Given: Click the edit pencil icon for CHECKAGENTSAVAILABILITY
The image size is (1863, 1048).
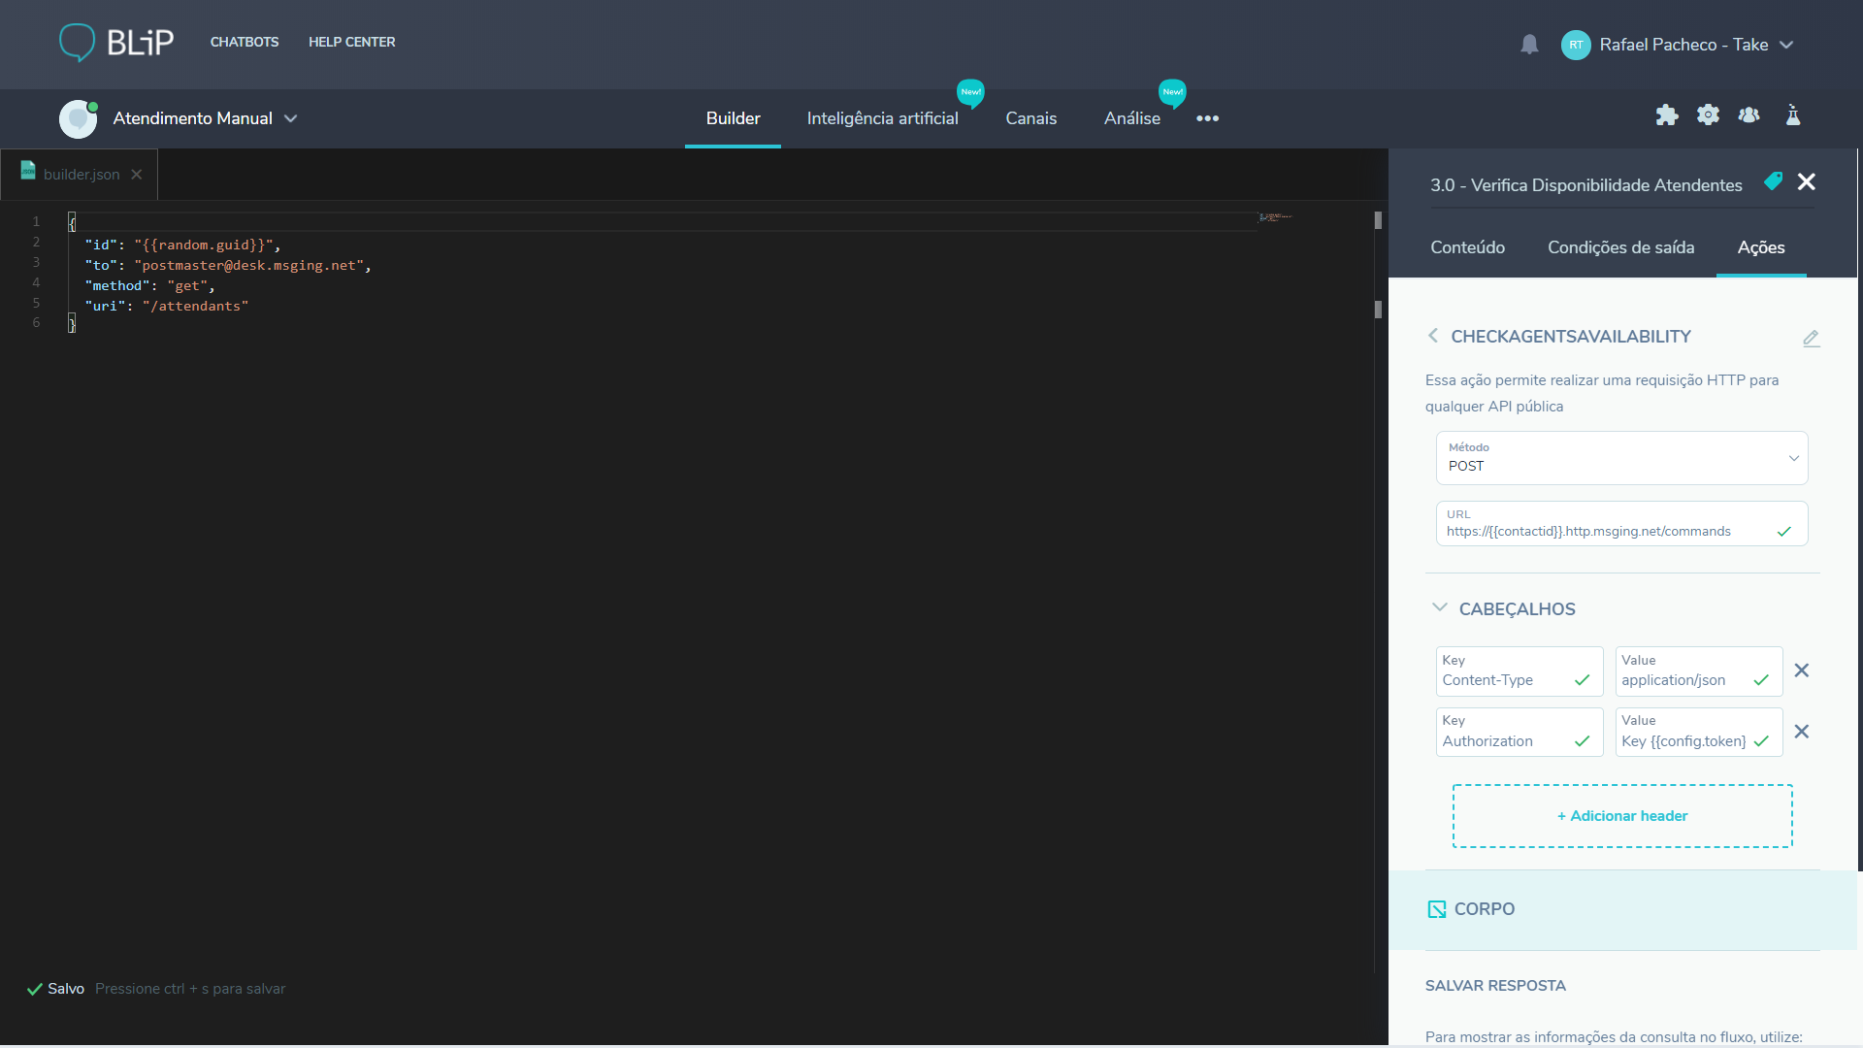Looking at the screenshot, I should [1811, 338].
